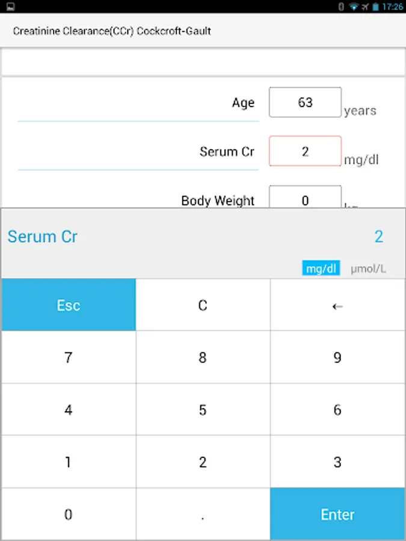Switch unit to µmol/L
Screen dimensions: 406x541
click(x=368, y=269)
